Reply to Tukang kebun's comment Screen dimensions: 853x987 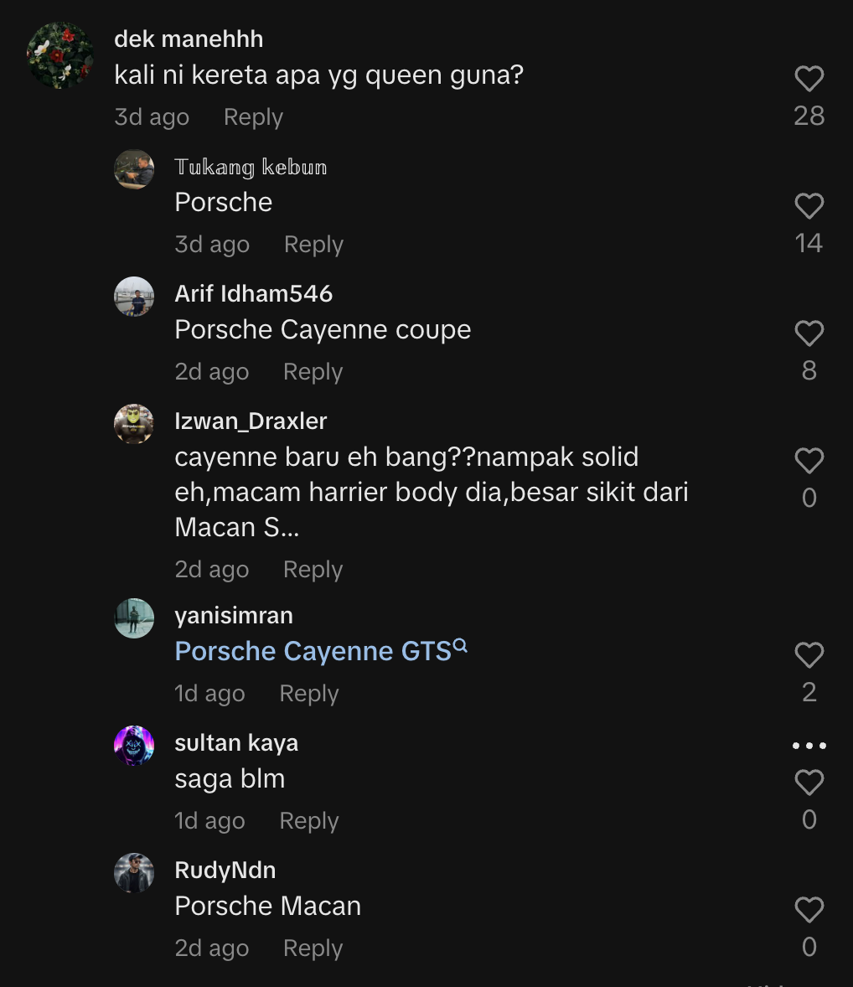click(x=313, y=245)
